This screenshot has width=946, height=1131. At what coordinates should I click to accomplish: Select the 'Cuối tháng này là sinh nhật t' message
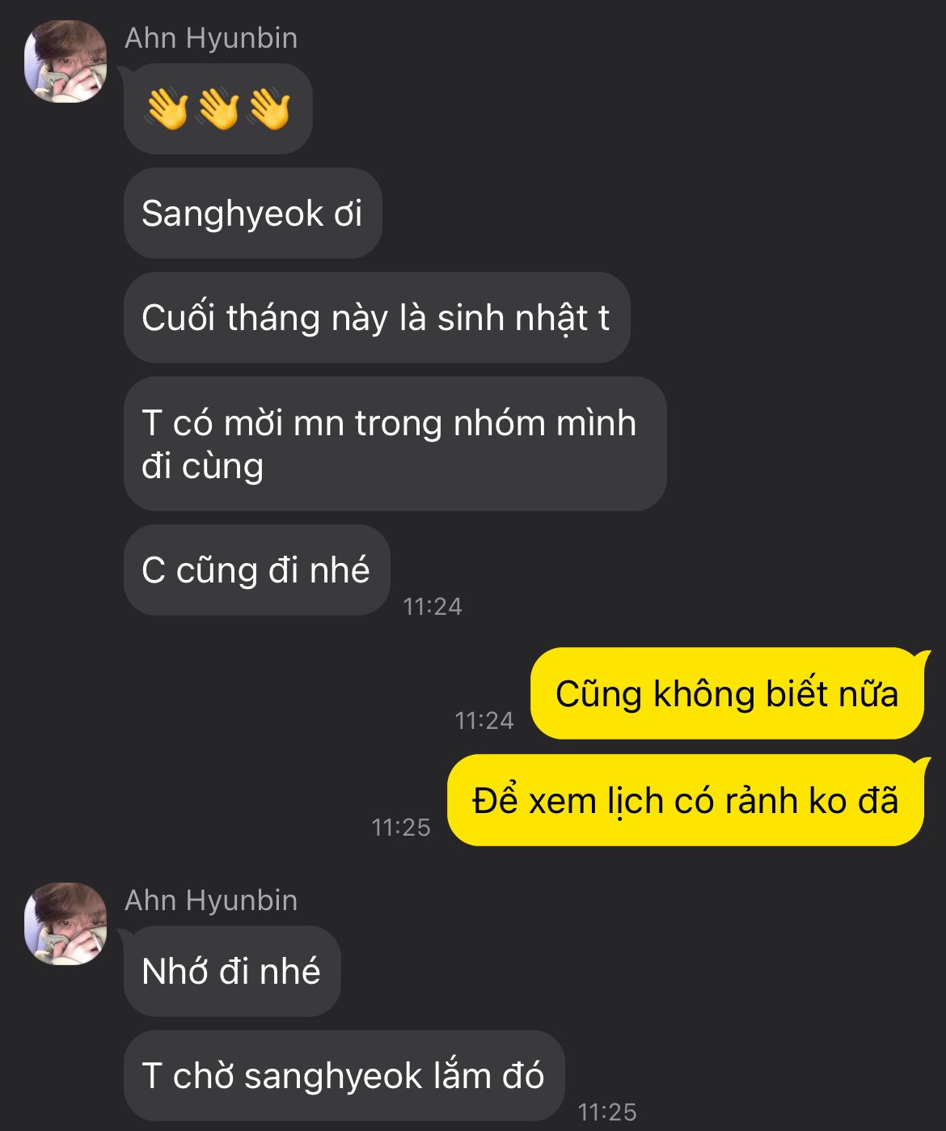click(x=377, y=318)
